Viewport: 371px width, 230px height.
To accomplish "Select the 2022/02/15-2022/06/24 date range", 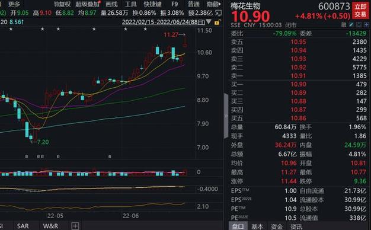I will 164,23.
